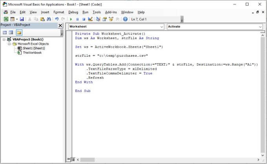Save the workbook with the Save icon
This screenshot has height=164, width=267.
(x=22, y=19)
